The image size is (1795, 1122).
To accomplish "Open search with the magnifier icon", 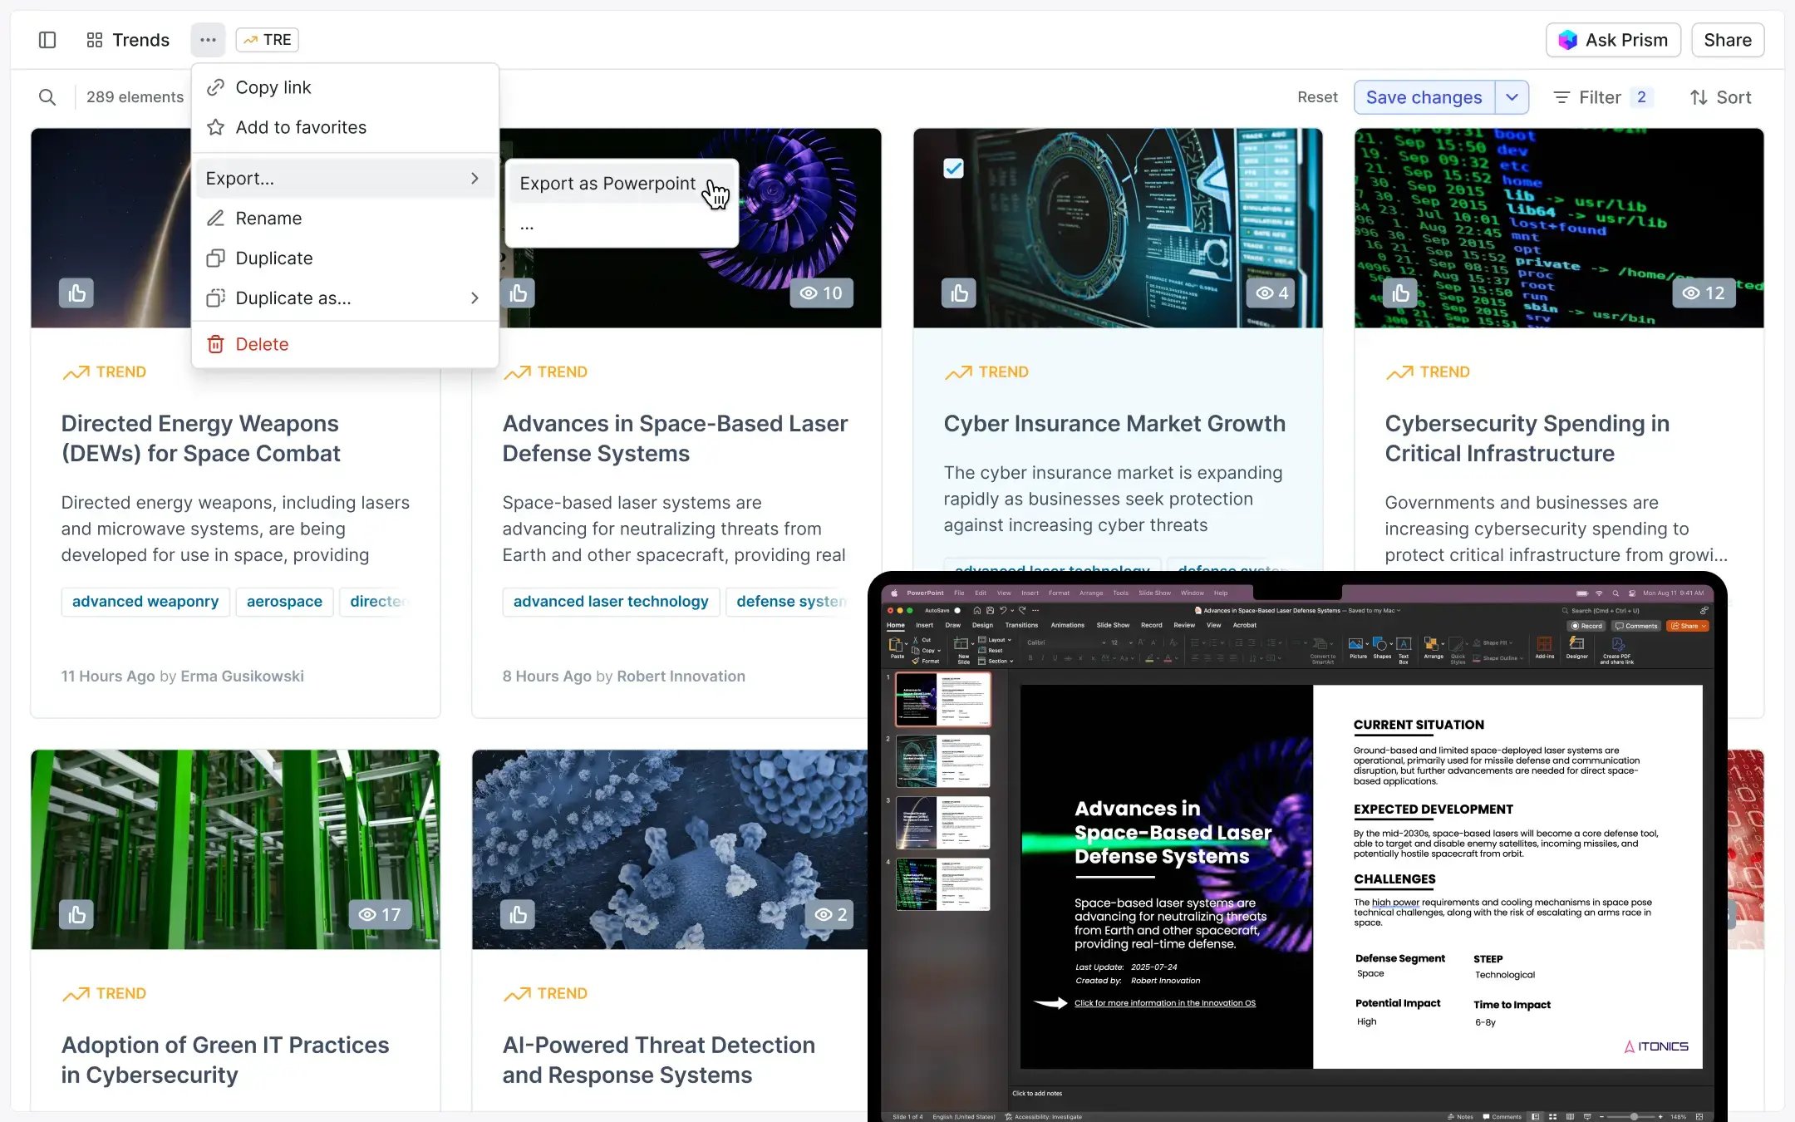I will coord(47,96).
